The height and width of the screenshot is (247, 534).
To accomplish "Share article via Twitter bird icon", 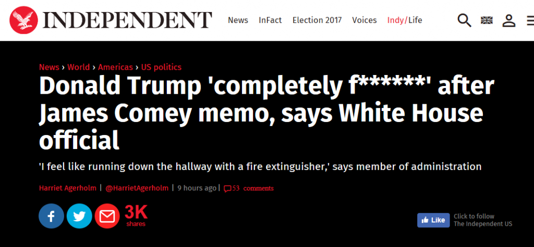I will coord(79,216).
